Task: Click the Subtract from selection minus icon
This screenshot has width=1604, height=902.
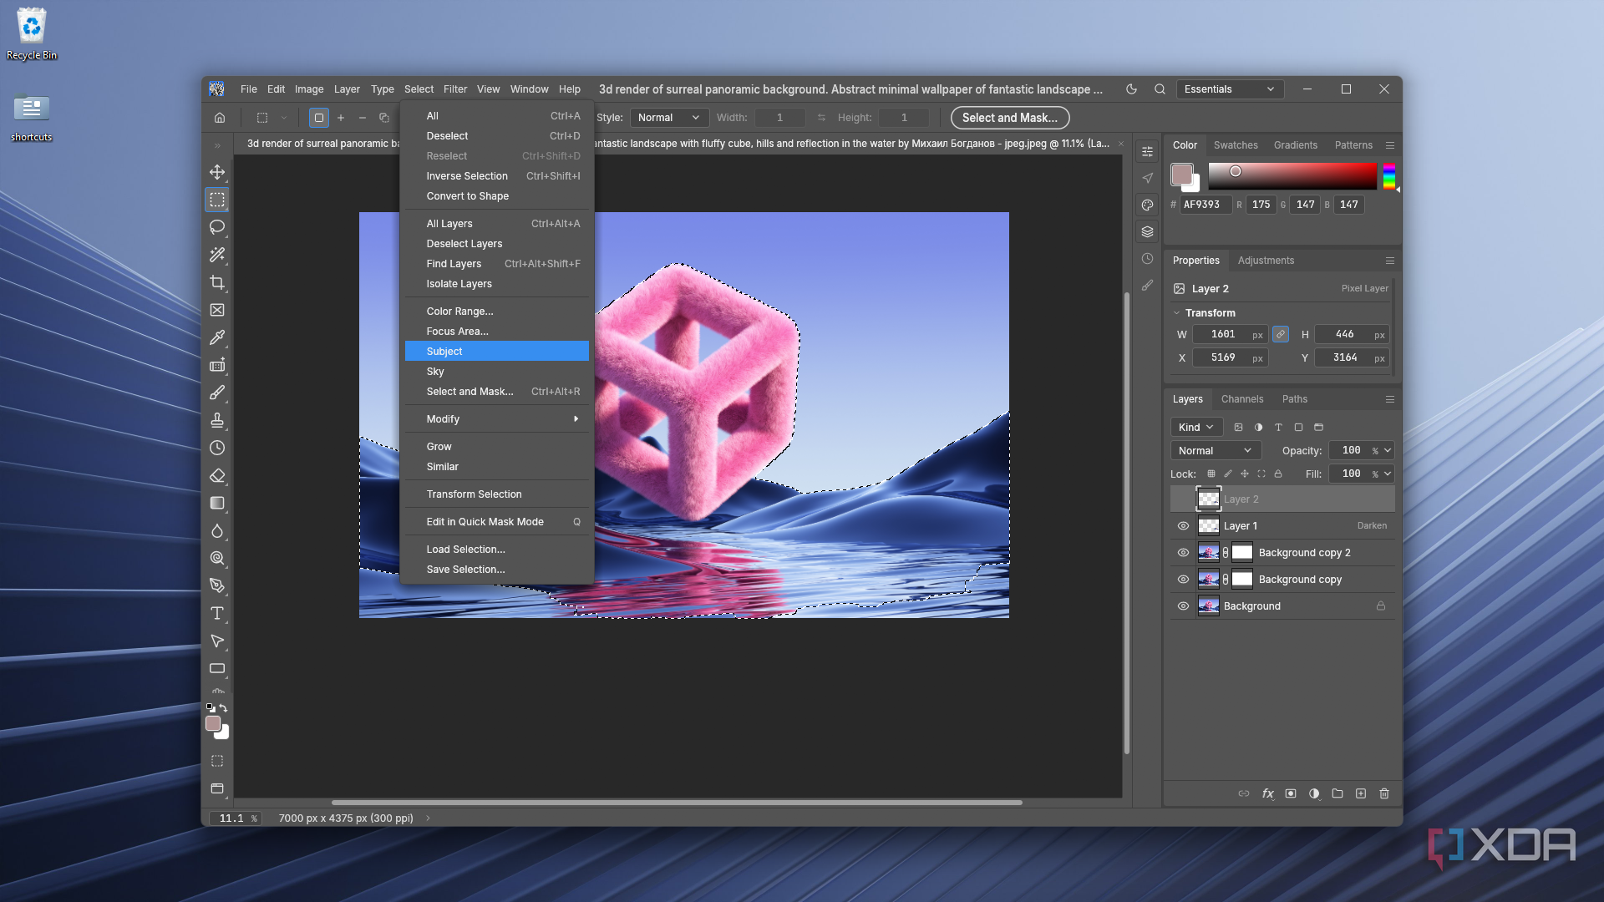Action: (x=363, y=118)
